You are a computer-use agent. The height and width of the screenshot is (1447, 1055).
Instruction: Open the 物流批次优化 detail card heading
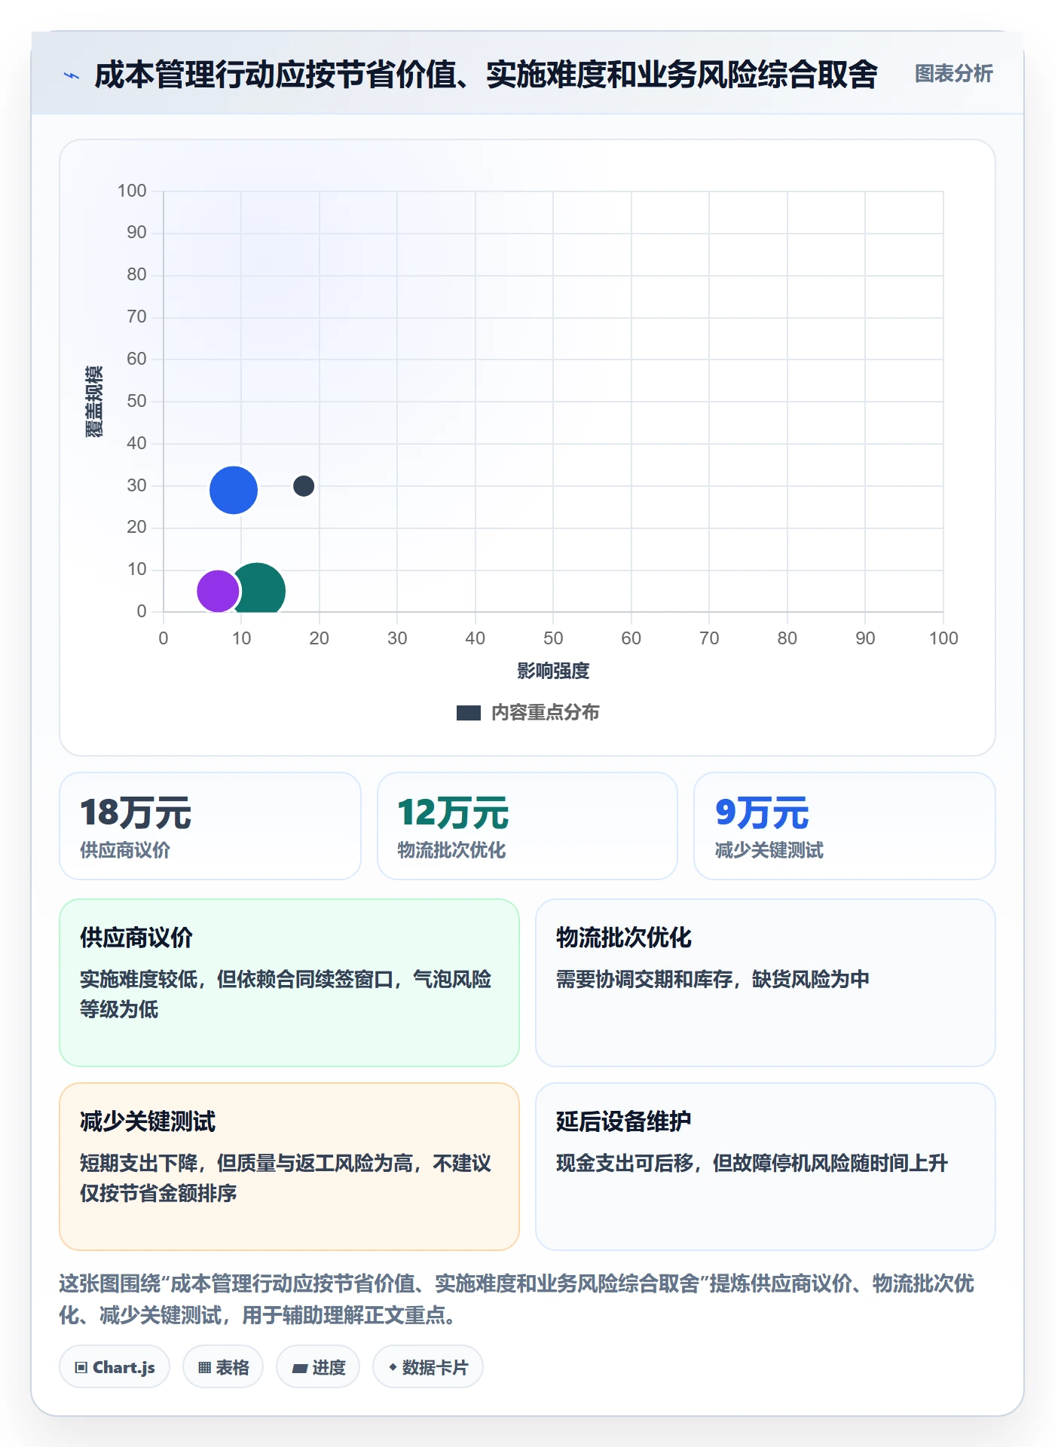624,938
